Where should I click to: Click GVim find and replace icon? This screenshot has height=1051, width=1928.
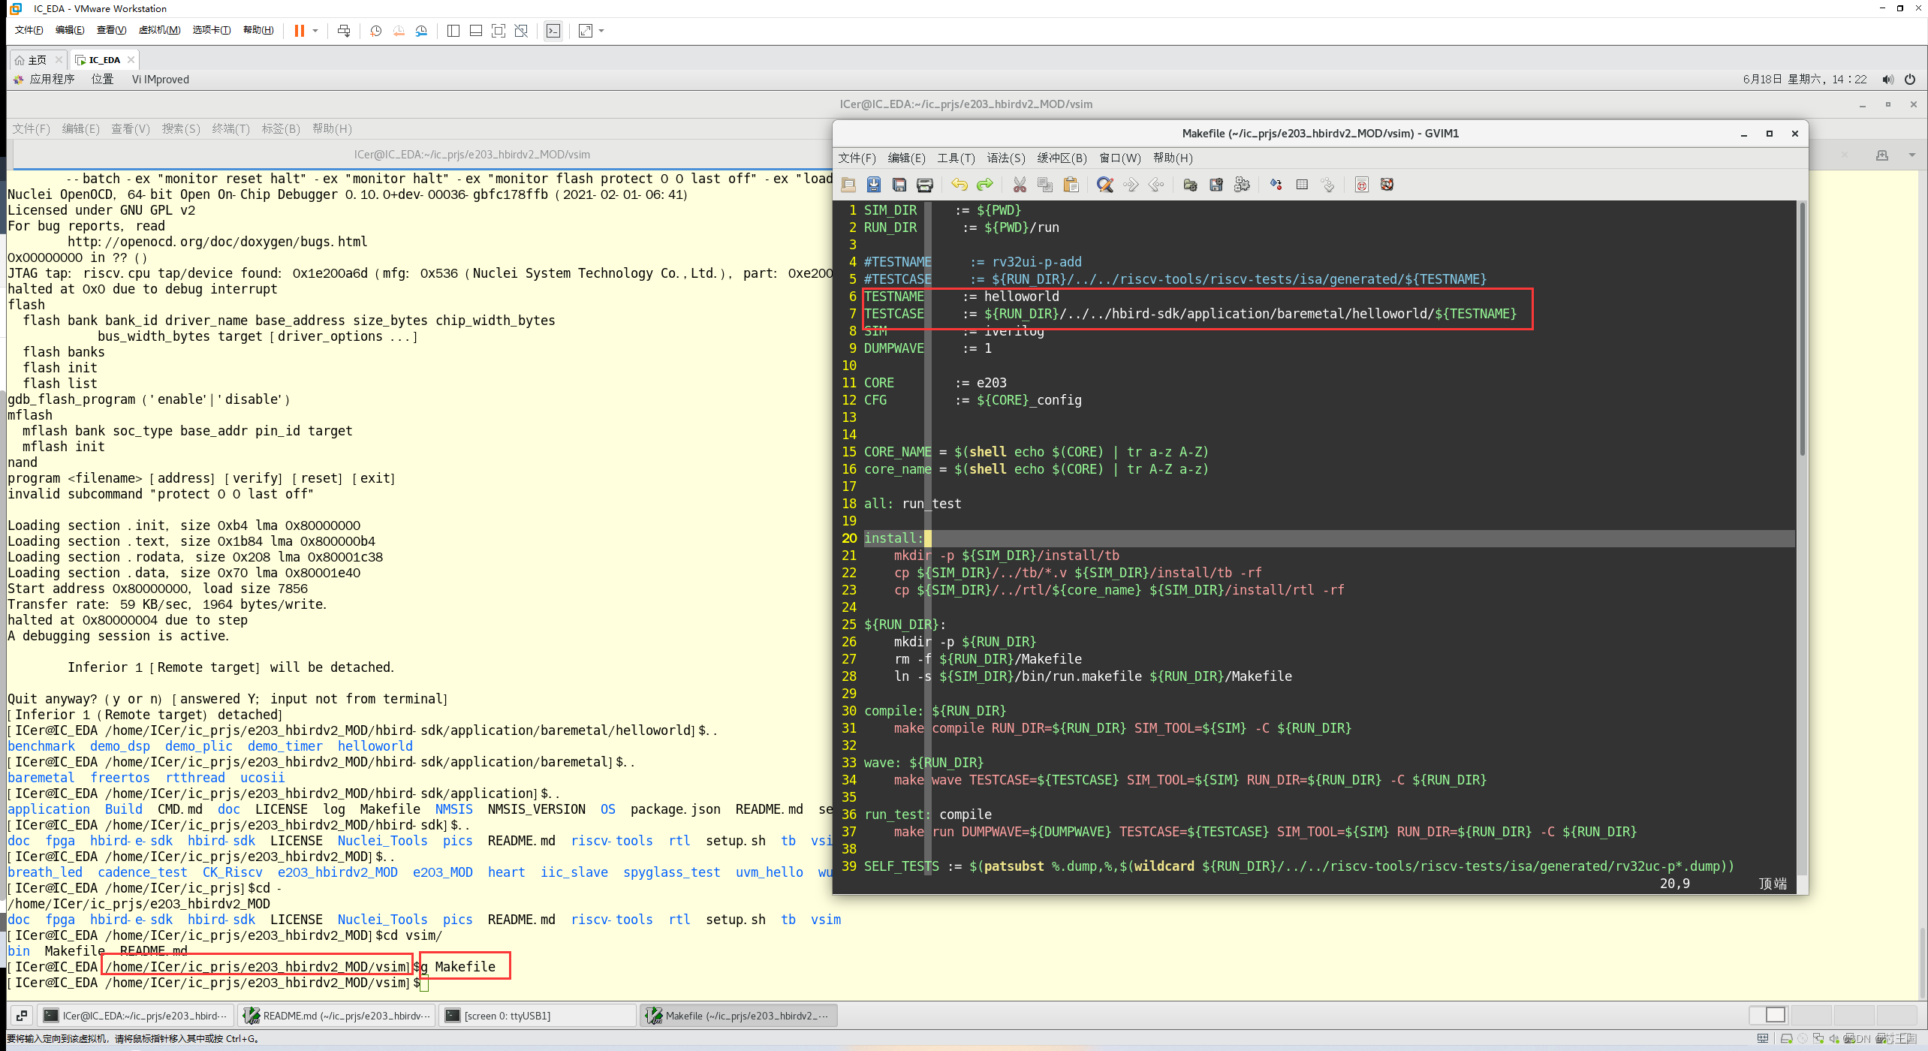pyautogui.click(x=1104, y=185)
